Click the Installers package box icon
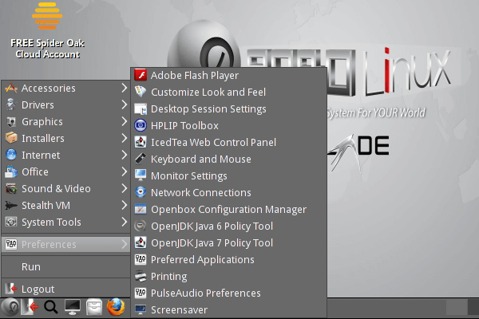This screenshot has height=319, width=479. click(x=11, y=138)
